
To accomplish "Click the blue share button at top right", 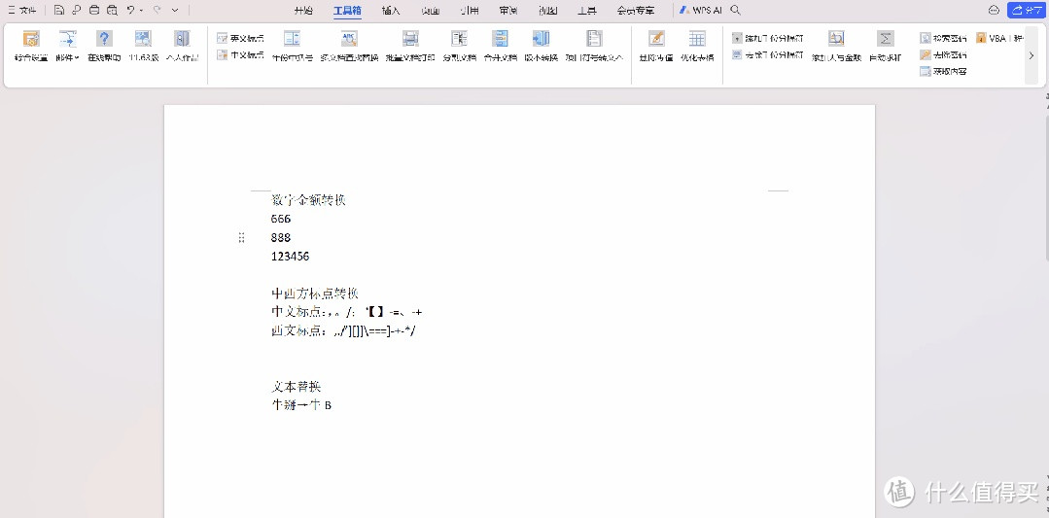I will (1027, 10).
